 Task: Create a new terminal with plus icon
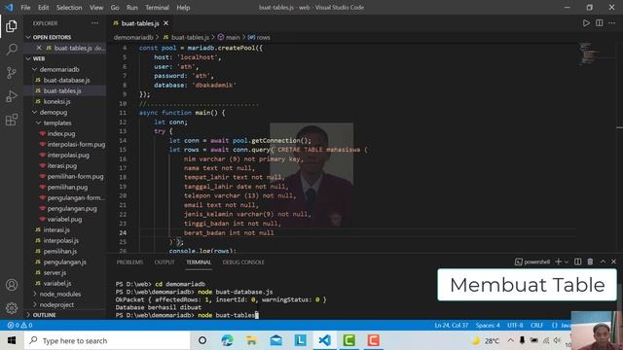tap(558, 262)
